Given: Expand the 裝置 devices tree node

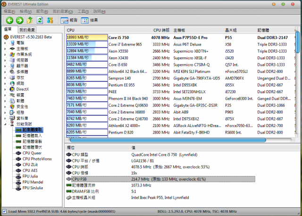Looking at the screenshot, I should pyautogui.click(x=5, y=95).
